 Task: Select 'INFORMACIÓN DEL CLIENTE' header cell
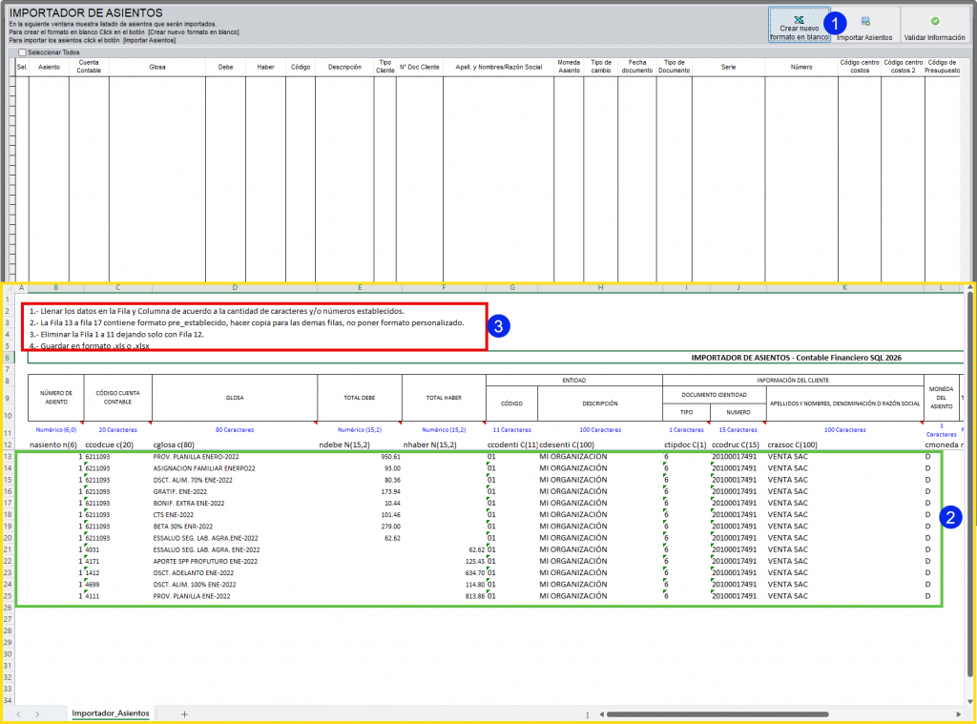point(793,380)
